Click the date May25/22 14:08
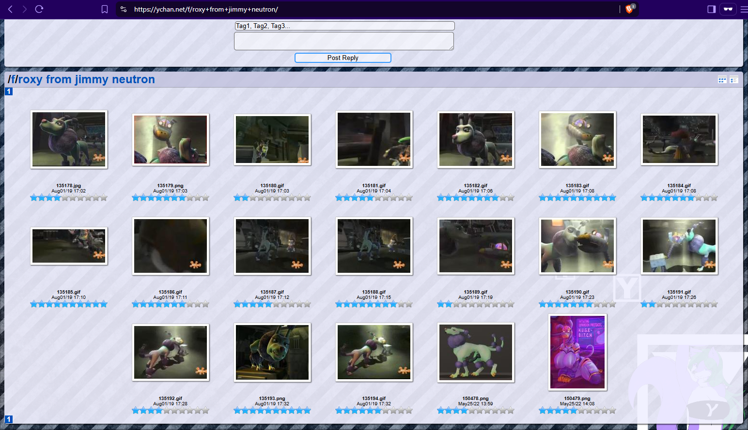 (x=577, y=404)
